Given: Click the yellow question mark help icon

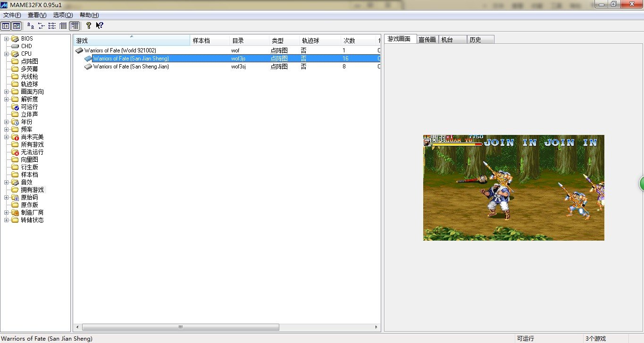Looking at the screenshot, I should (88, 26).
